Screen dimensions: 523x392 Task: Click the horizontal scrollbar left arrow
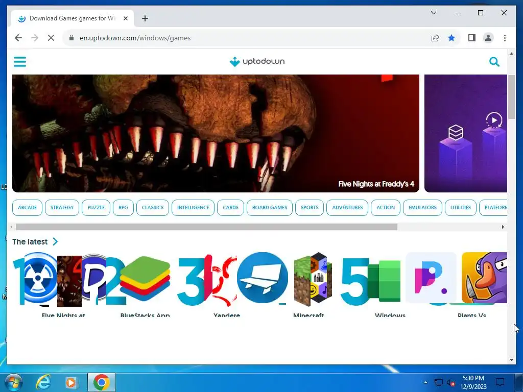pyautogui.click(x=11, y=227)
